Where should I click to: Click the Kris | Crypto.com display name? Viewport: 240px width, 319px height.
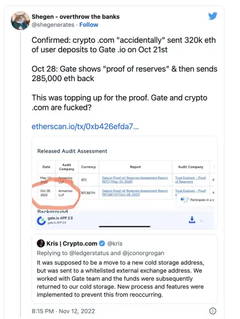[72, 243]
